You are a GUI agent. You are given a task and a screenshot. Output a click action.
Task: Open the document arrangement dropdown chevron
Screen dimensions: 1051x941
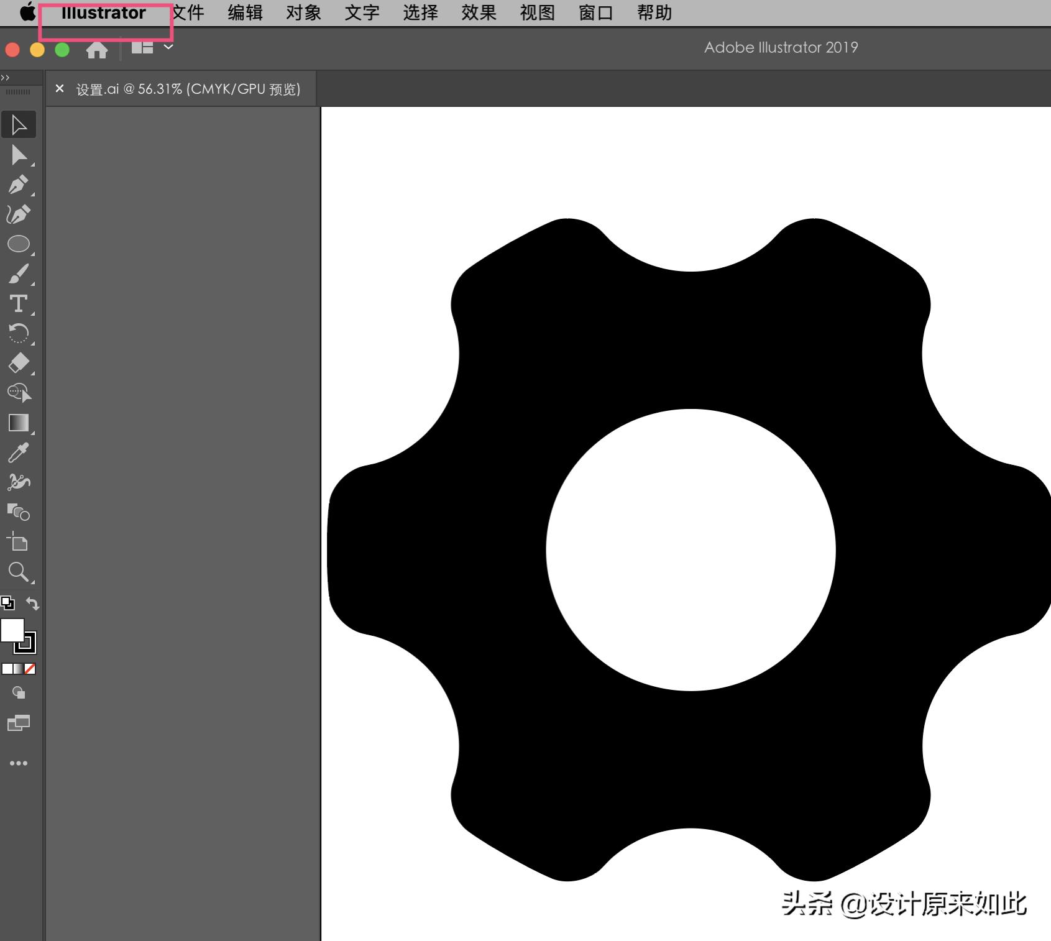pyautogui.click(x=167, y=47)
